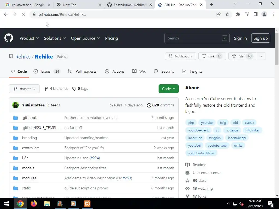Expand the Product menu
279x209 pixels.
(x=29, y=38)
